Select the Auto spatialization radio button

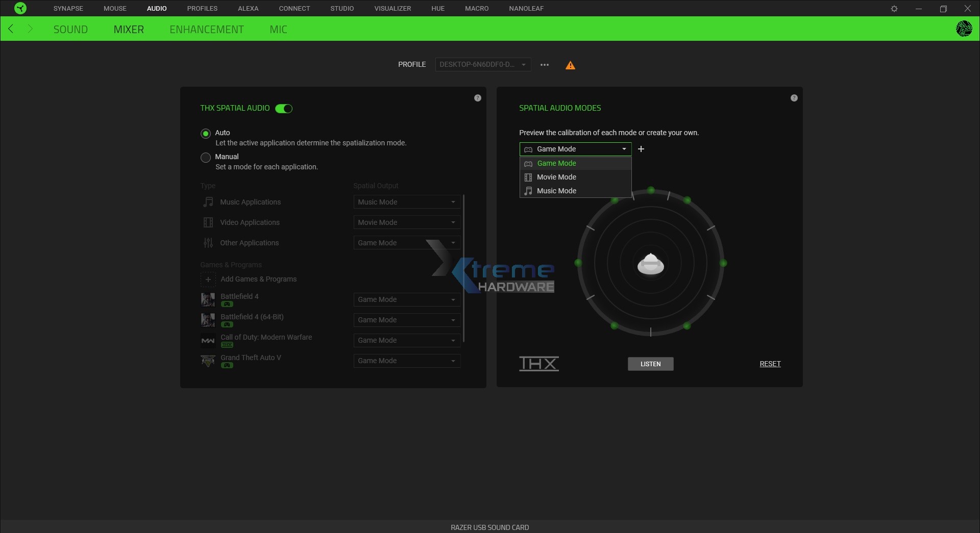click(x=205, y=133)
